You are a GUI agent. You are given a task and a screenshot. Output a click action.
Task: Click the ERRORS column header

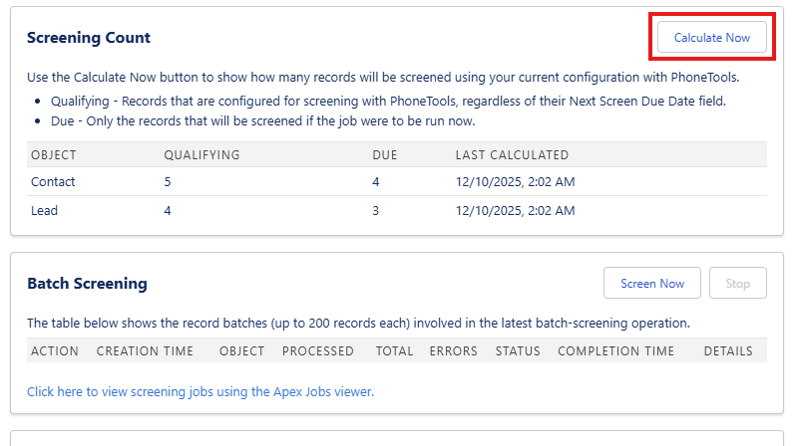tap(453, 351)
